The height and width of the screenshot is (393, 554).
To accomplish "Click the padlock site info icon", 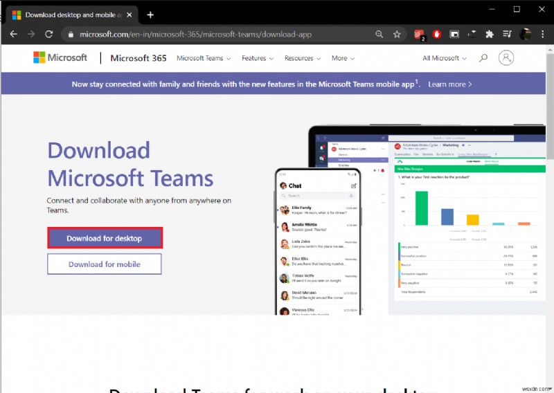I will coord(71,35).
